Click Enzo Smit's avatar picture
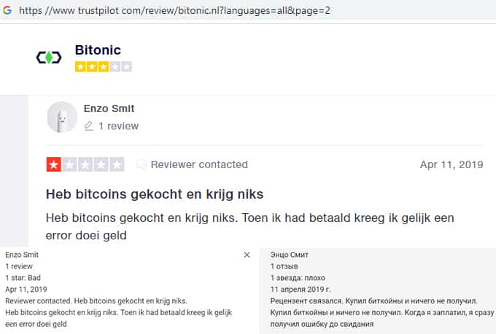Viewport: 496px width, 334px height. point(62,116)
